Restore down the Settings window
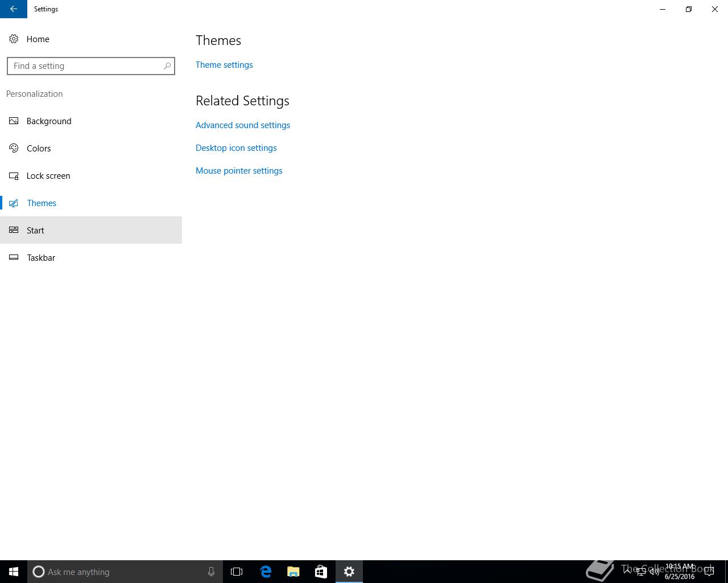The image size is (728, 583). [x=689, y=9]
